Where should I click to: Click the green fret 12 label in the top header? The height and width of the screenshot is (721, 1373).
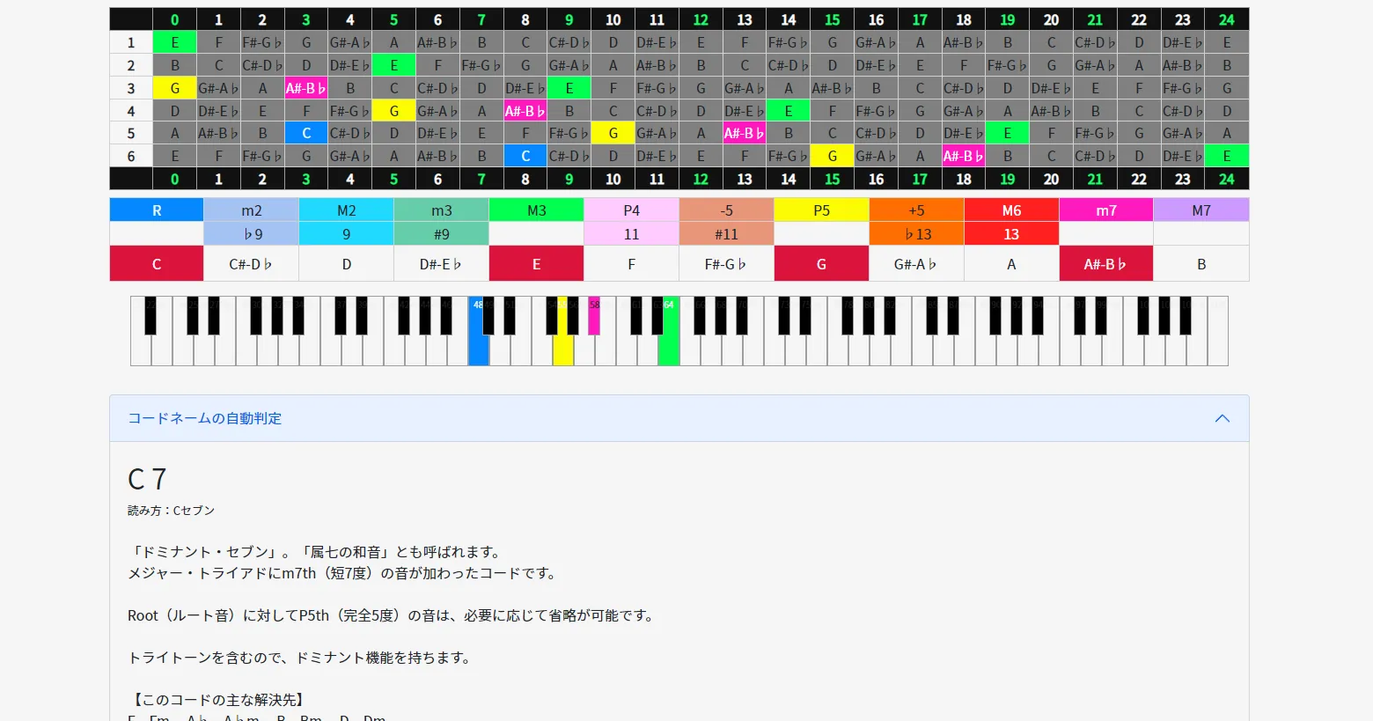click(x=701, y=19)
